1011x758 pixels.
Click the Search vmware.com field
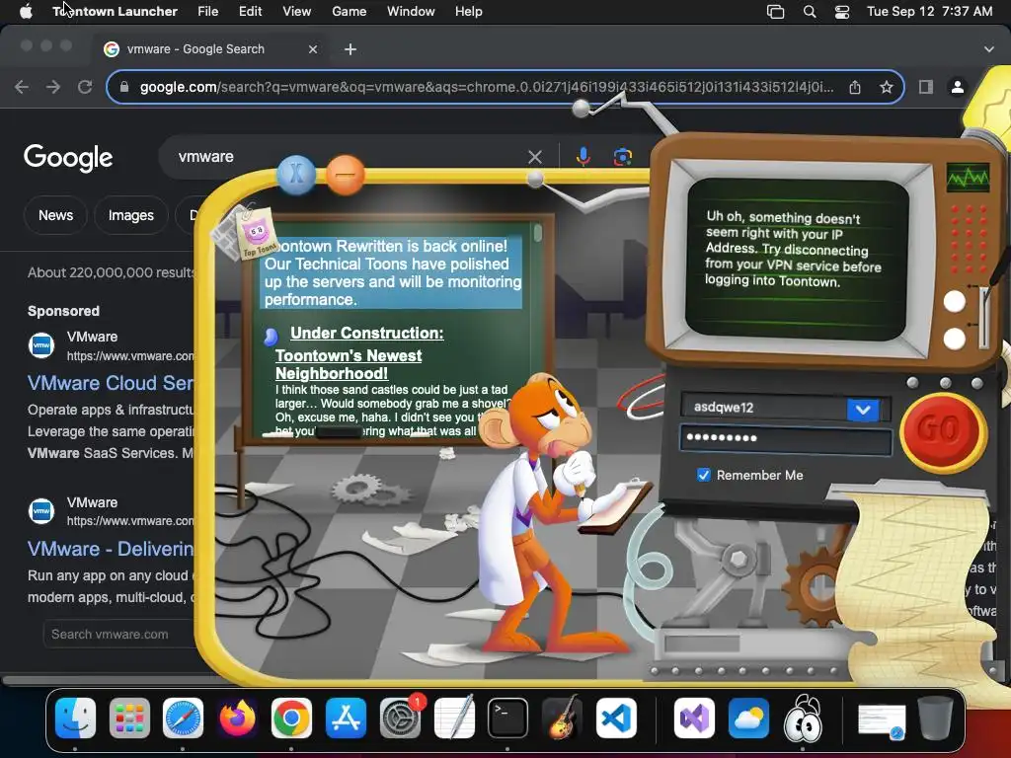tap(118, 635)
